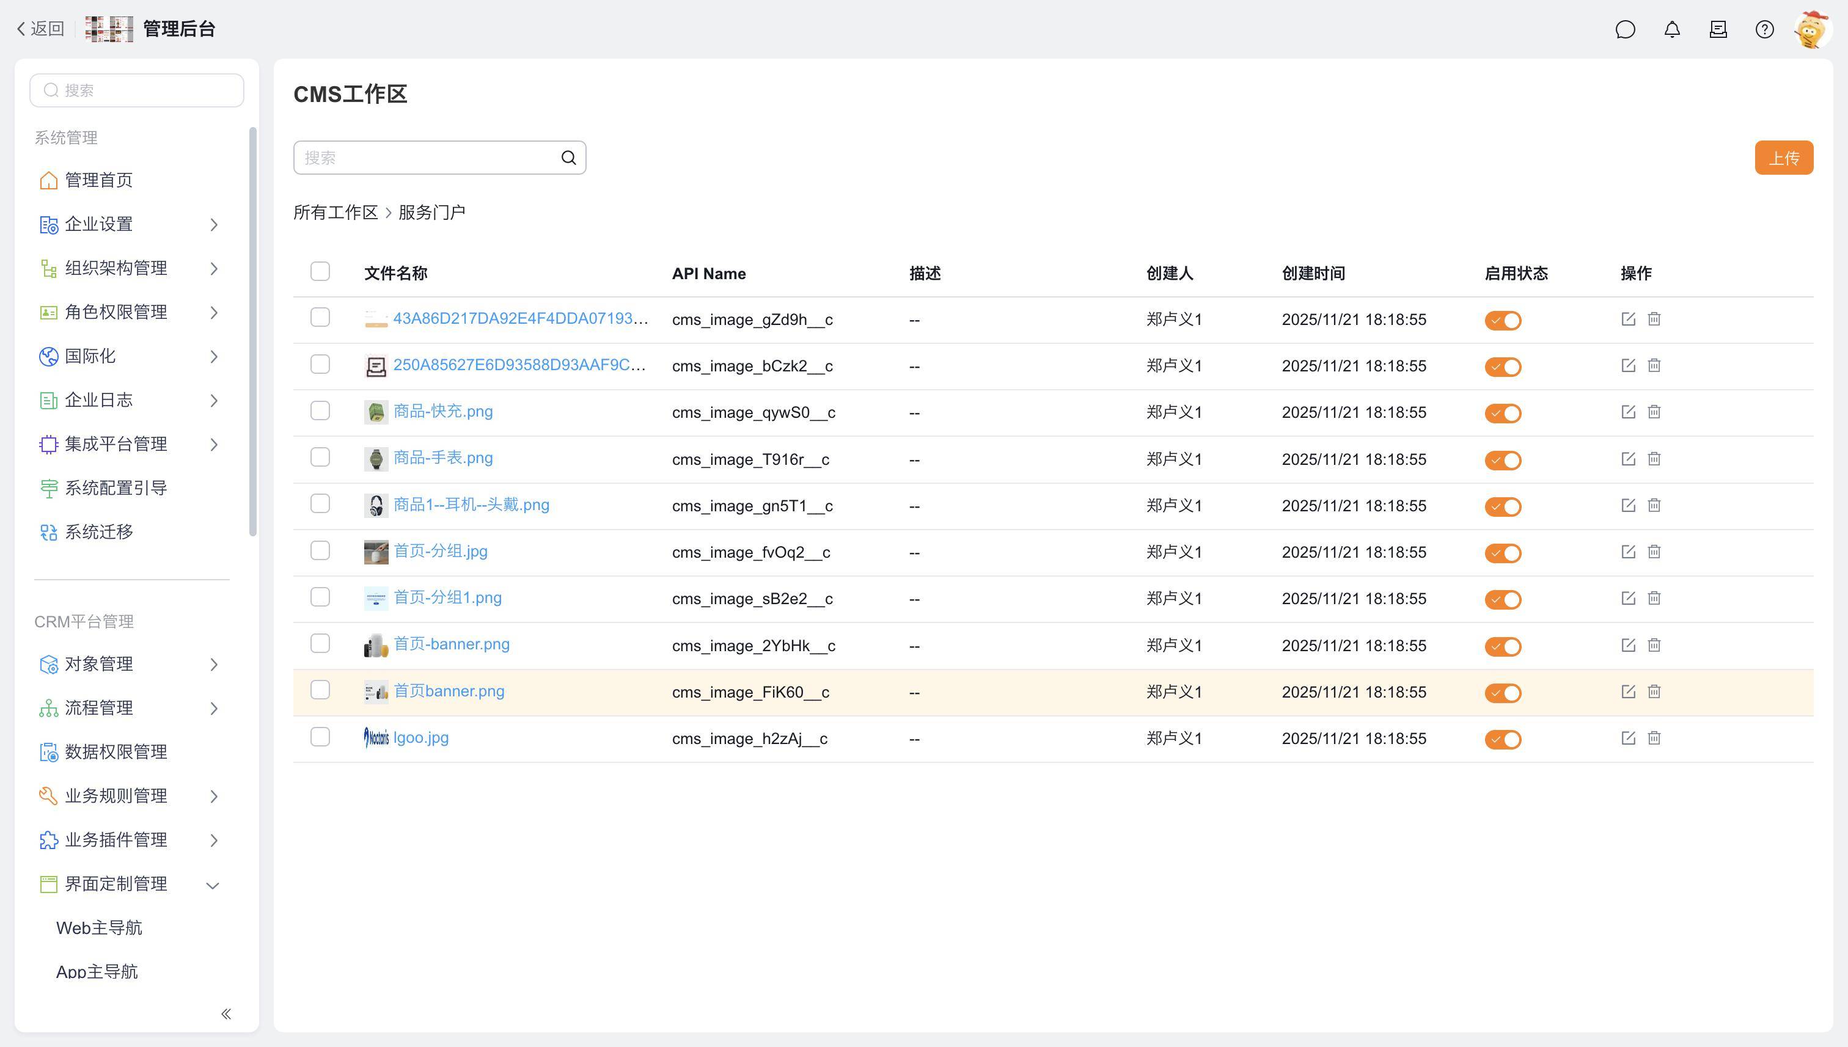Click edit icon for 首页banner.png row
Image resolution: width=1848 pixels, height=1047 pixels.
point(1628,691)
